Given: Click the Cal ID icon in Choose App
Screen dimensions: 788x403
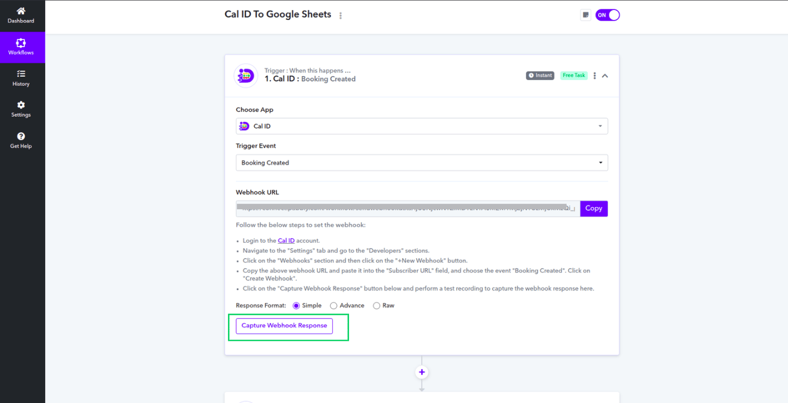Looking at the screenshot, I should (244, 126).
